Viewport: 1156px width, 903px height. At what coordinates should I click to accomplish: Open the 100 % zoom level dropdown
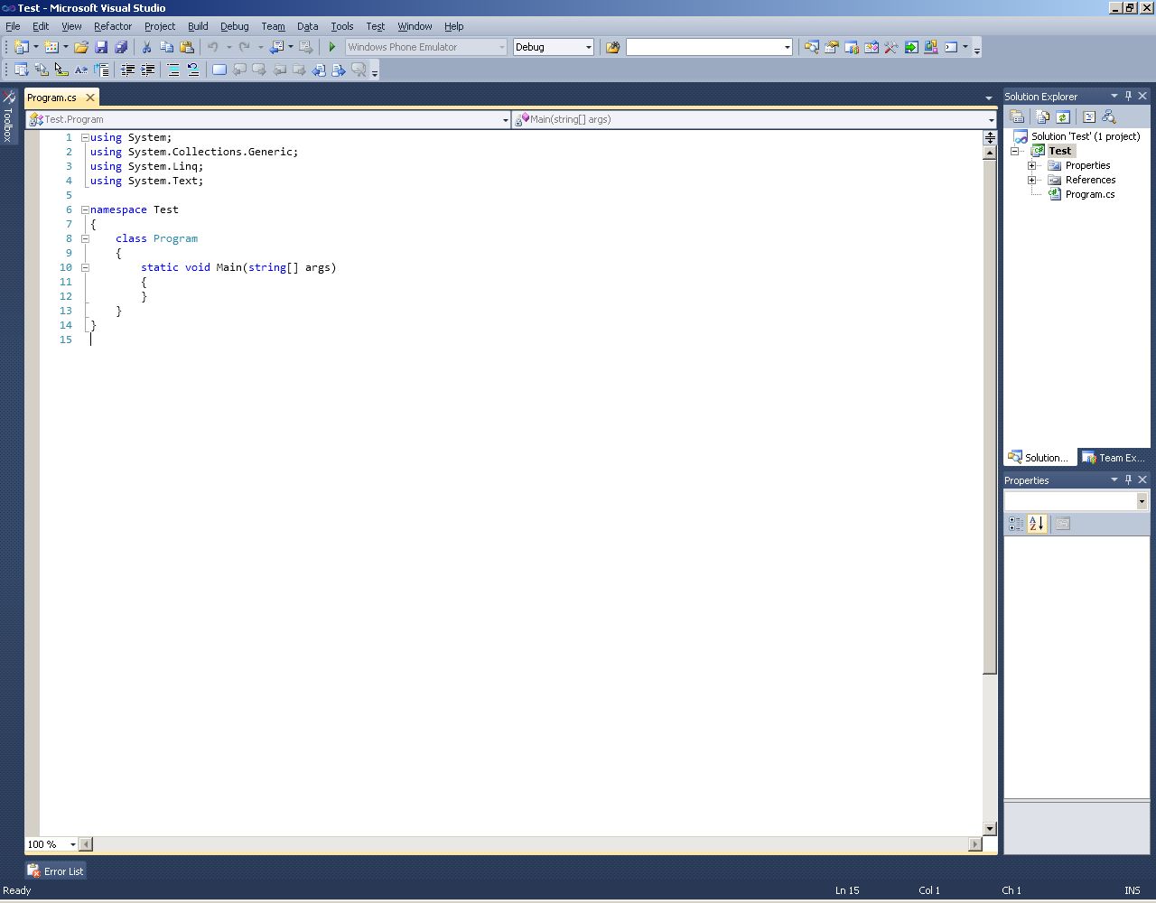click(x=72, y=844)
